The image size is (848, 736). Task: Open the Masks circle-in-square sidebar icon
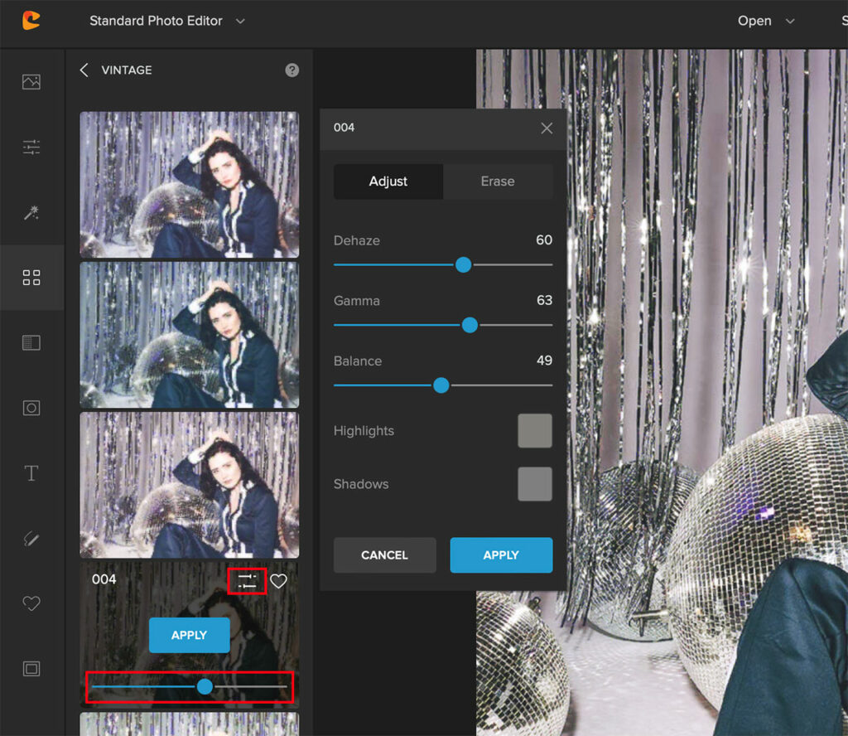(x=31, y=408)
